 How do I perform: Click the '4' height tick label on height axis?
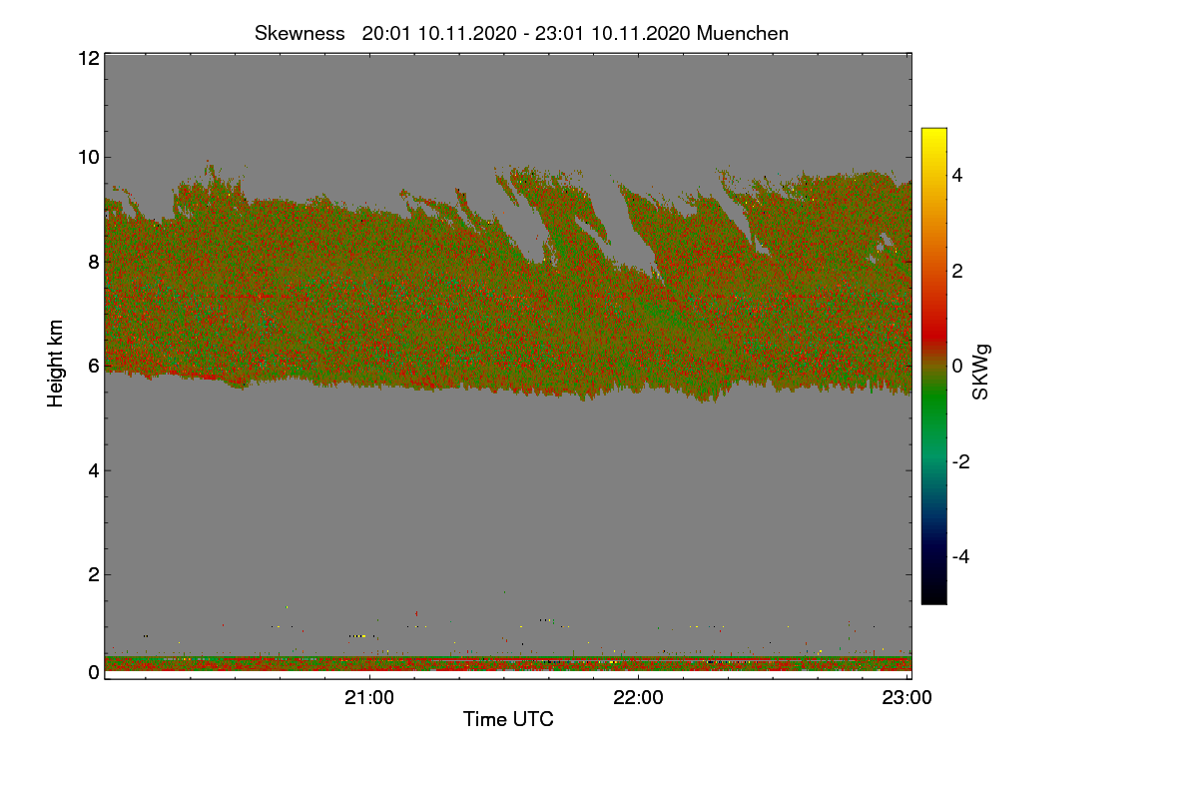pos(93,470)
